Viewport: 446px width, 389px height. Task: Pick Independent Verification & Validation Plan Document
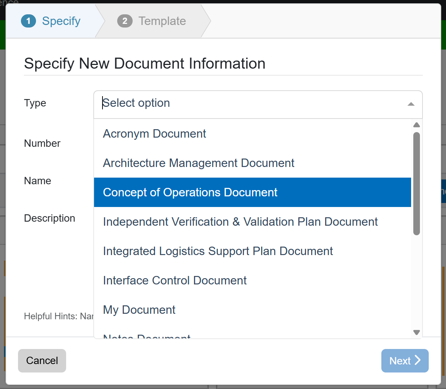point(240,222)
